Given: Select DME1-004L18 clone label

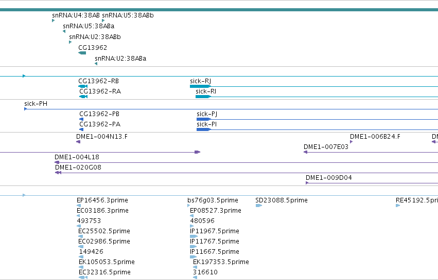Looking at the screenshot, I should tap(77, 157).
